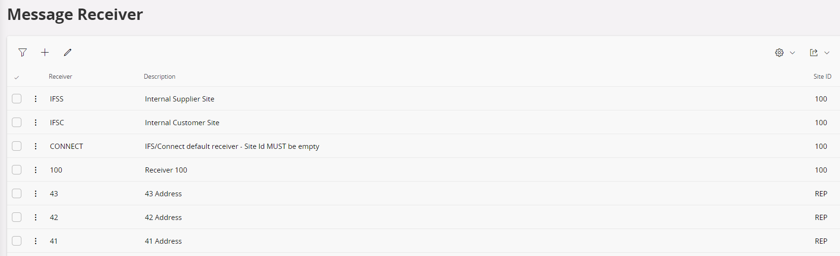Sort by the Receiver column header
This screenshot has width=840, height=256.
pyautogui.click(x=60, y=76)
